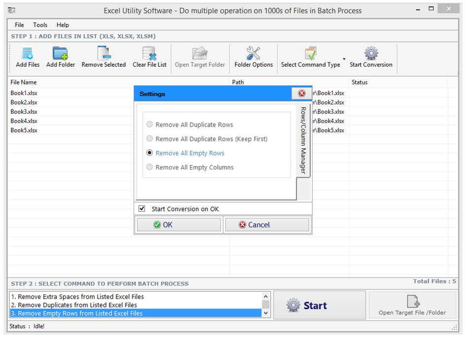The width and height of the screenshot is (466, 337).
Task: Select Remove Duplicates from Listed Excel Files
Action: coord(136,305)
